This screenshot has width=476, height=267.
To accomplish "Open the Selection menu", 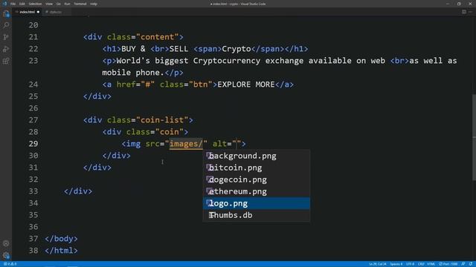I will point(35,4).
